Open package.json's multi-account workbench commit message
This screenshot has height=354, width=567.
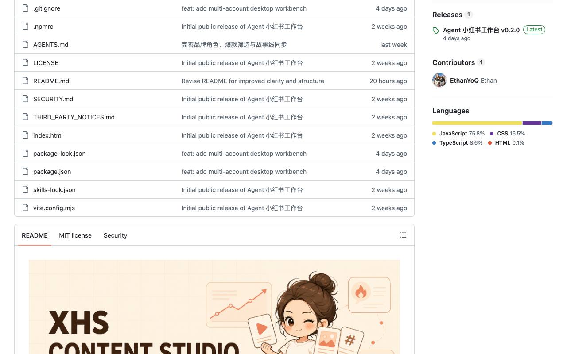click(244, 172)
